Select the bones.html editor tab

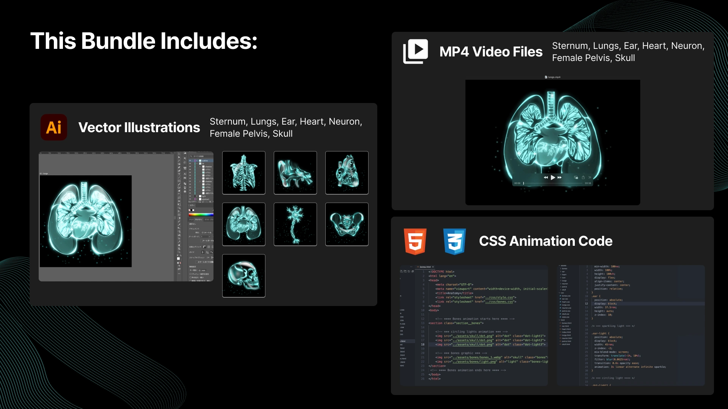(x=425, y=267)
